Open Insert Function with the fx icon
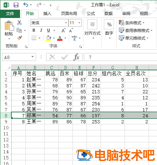The height and width of the screenshot is (165, 157). pyautogui.click(x=76, y=57)
